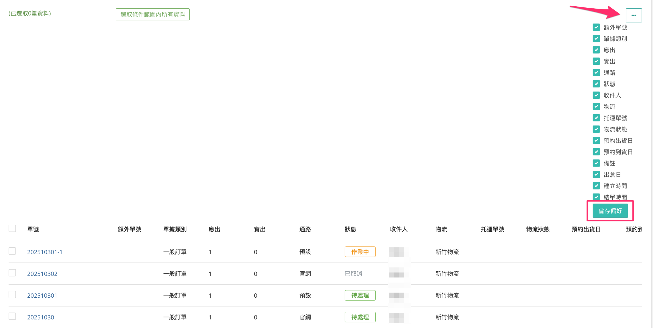Toggle the 預約出貨日 column checkbox

tap(596, 140)
